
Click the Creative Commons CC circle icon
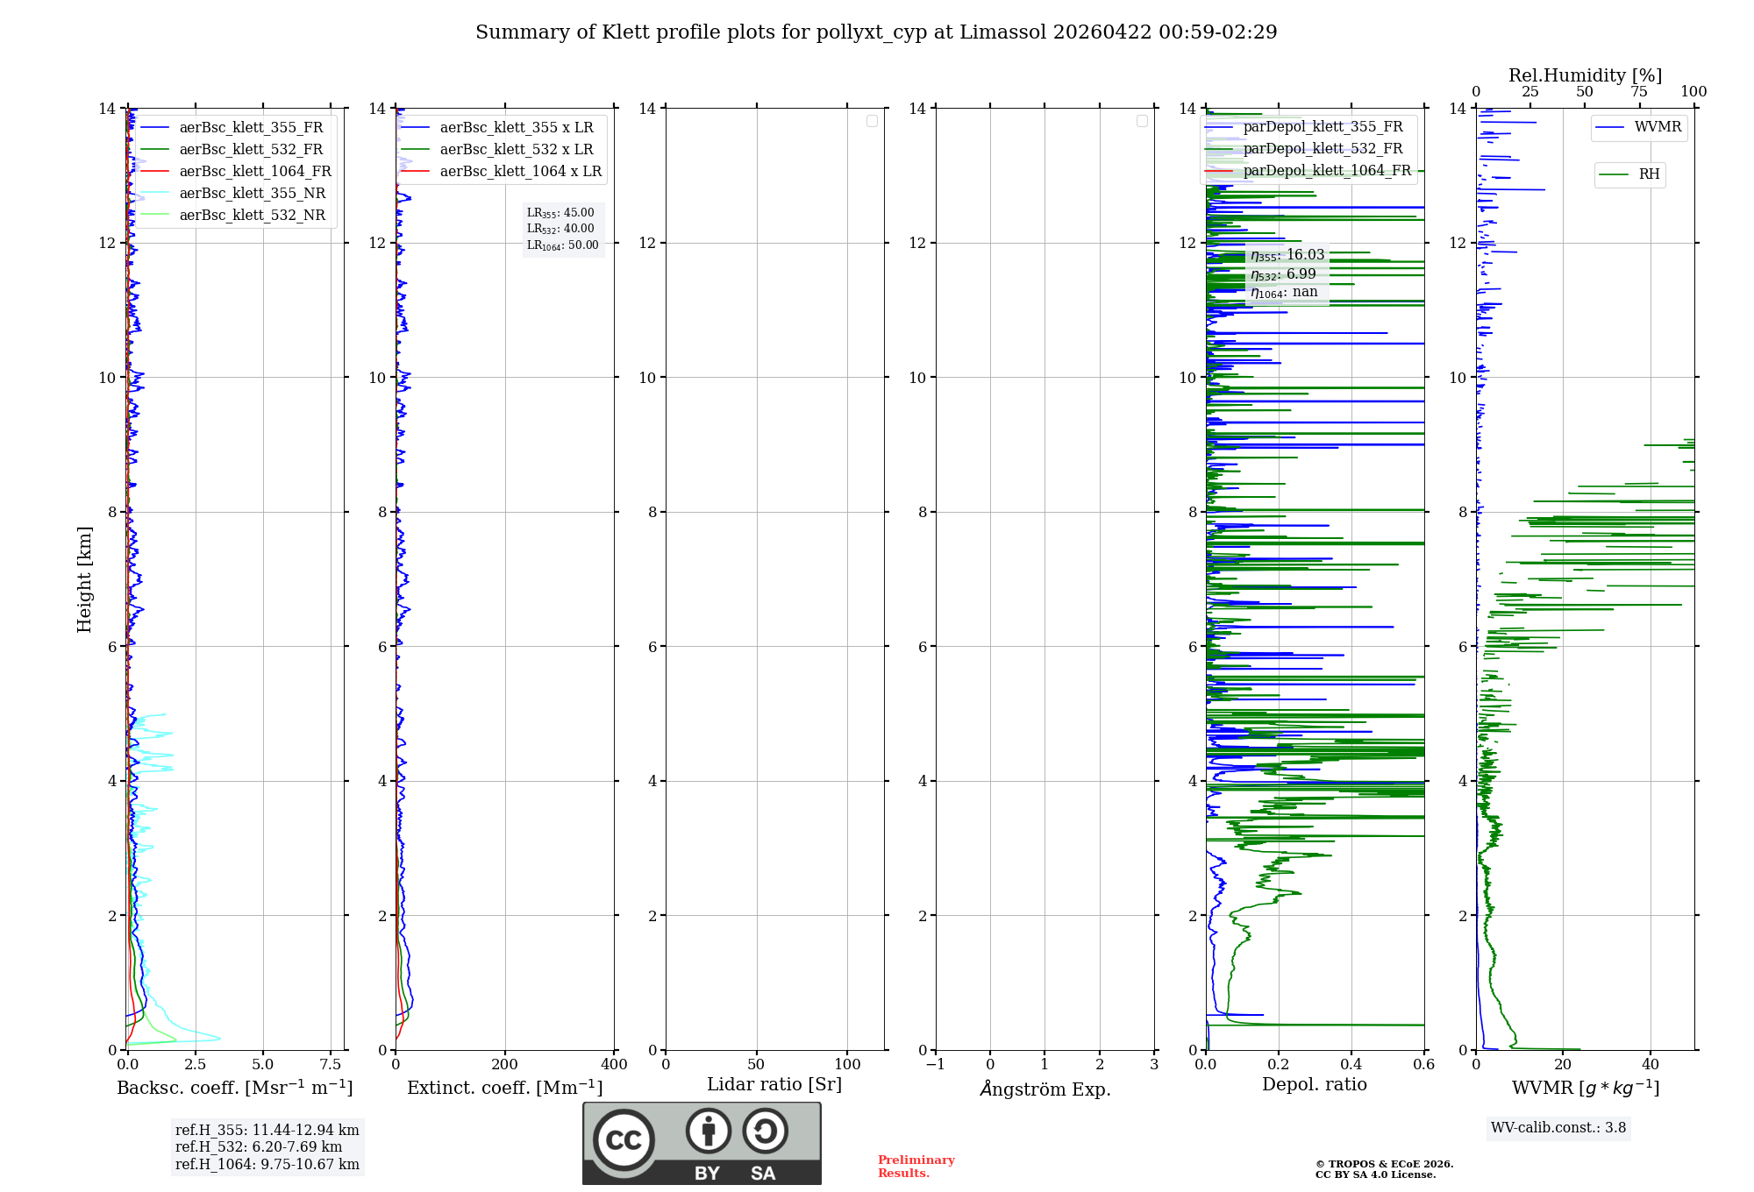pos(624,1140)
